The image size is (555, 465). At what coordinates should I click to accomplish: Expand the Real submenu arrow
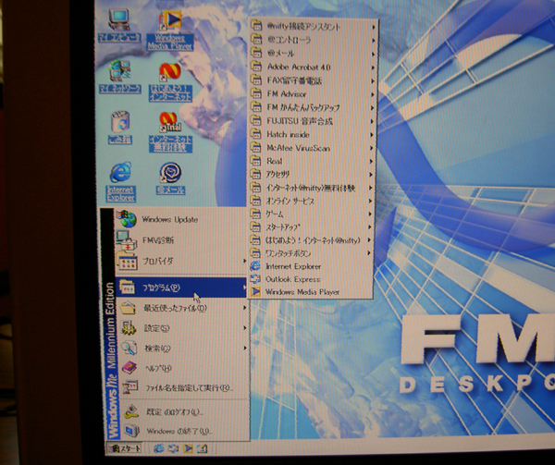click(x=371, y=161)
